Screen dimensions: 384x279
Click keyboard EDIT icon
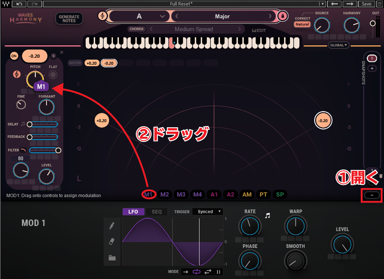[x=259, y=30]
